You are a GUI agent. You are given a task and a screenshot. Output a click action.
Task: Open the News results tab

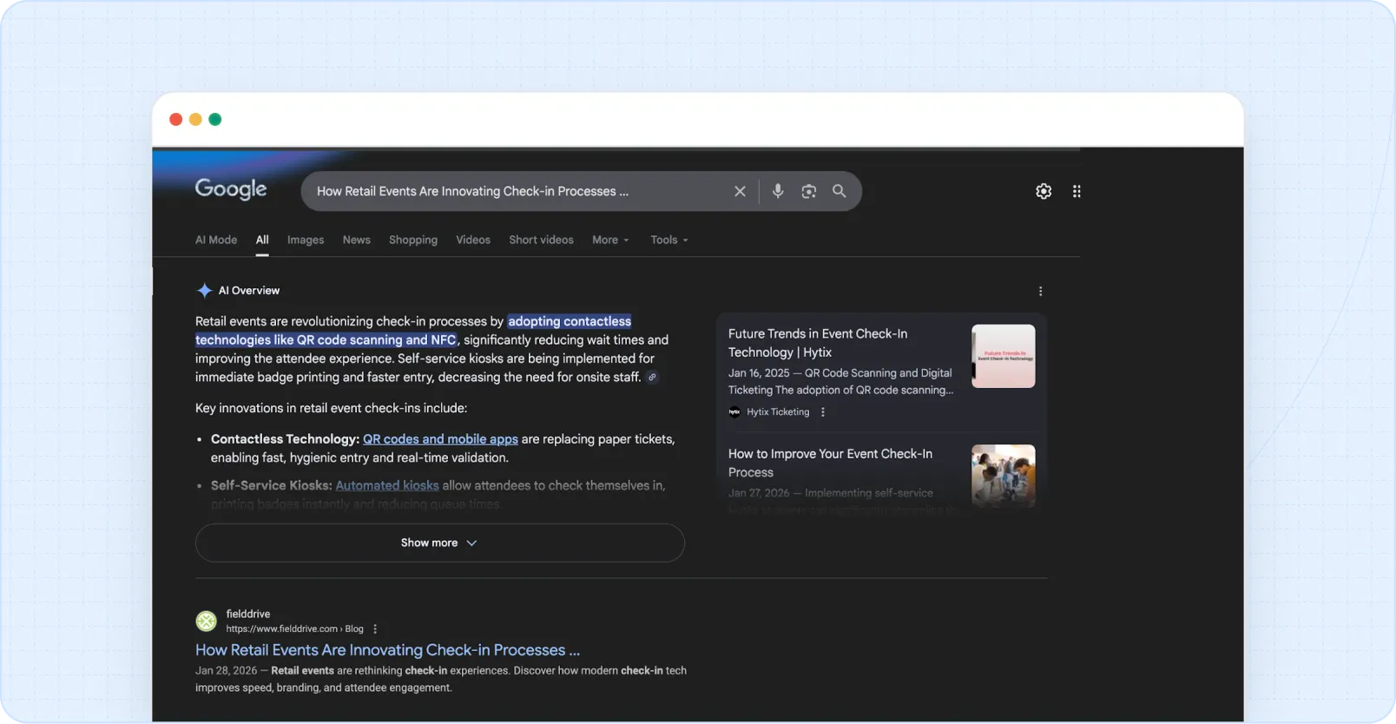tap(356, 240)
